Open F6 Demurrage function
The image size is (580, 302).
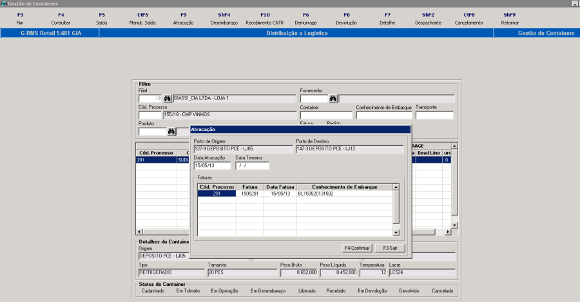[306, 19]
